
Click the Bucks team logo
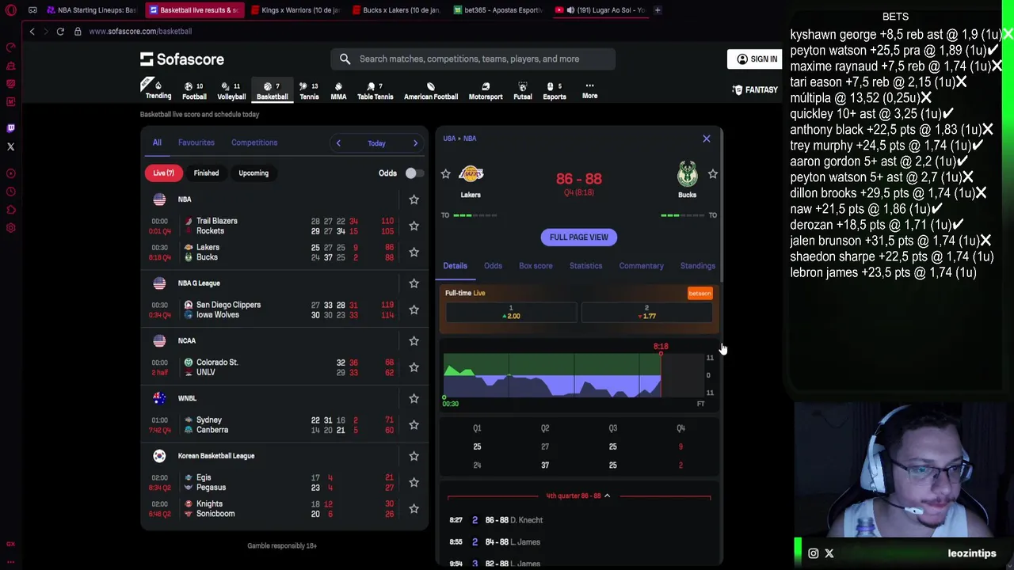[x=687, y=174]
